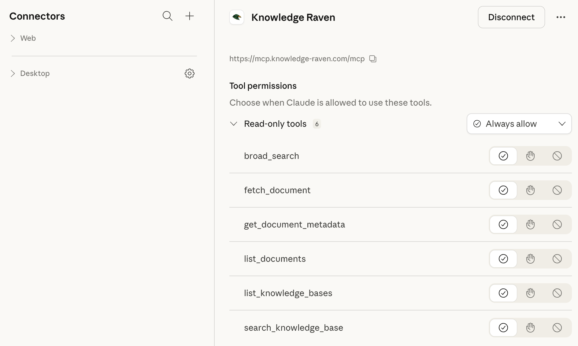
Task: Allow the list_knowledge_bases tool
Action: (503, 293)
